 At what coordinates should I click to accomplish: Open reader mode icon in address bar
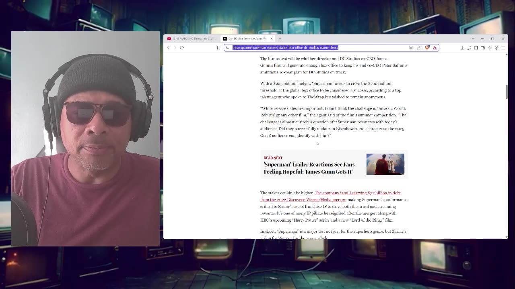tap(411, 48)
